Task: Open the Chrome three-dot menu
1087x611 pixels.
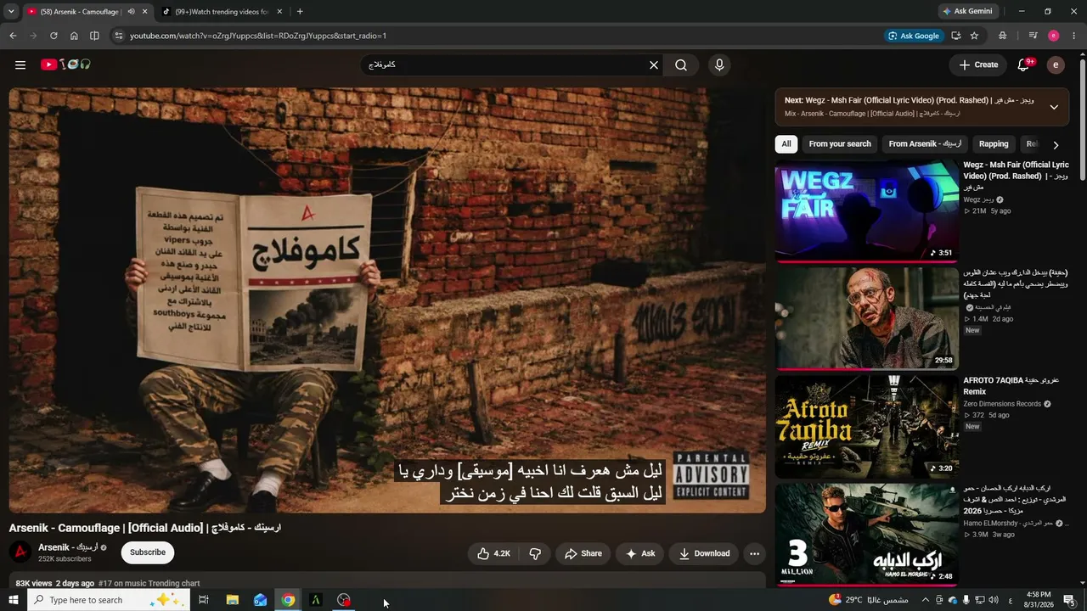Action: pos(1074,36)
